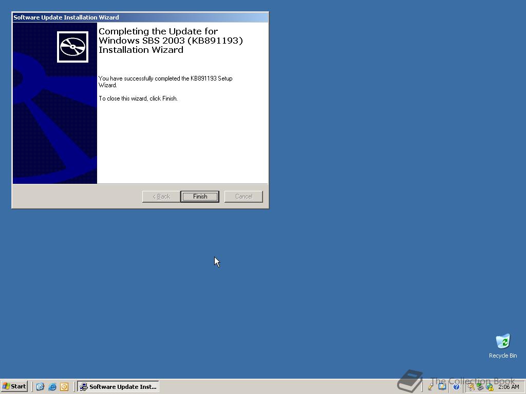
Task: Click the language bar handwriting pen icon
Action: click(430, 387)
